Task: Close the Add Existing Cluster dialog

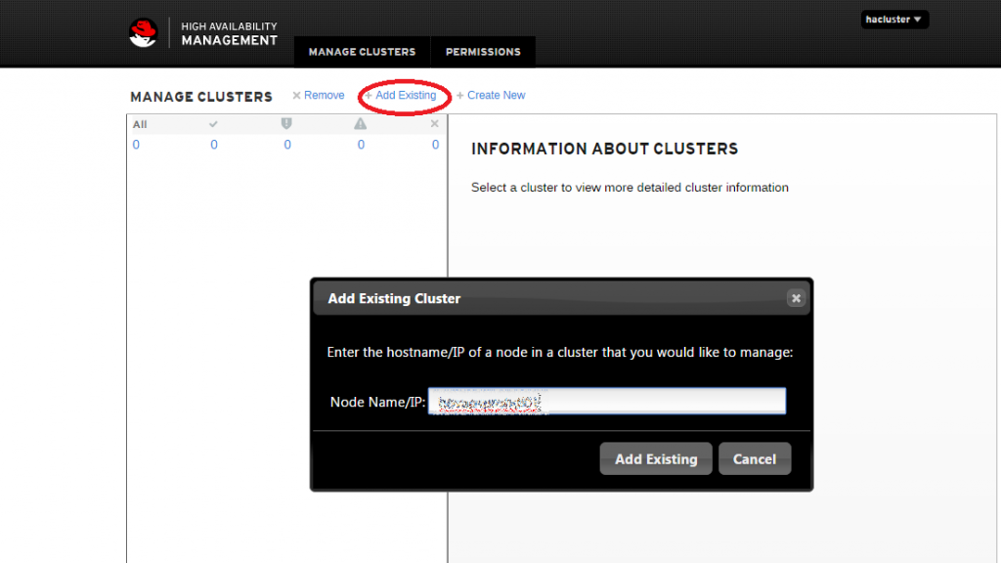Action: (x=796, y=298)
